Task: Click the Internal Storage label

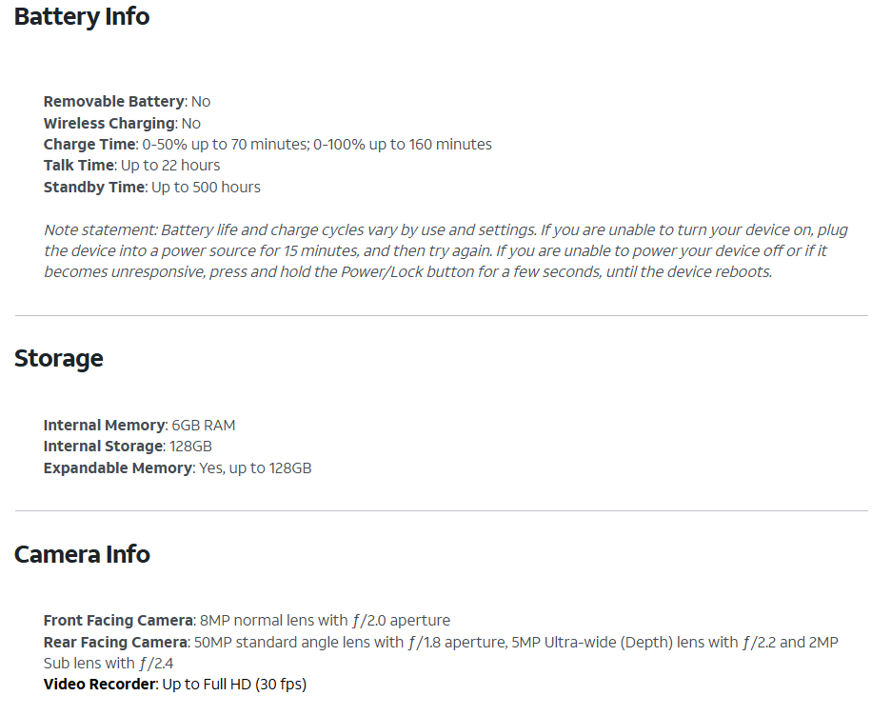Action: coord(103,447)
